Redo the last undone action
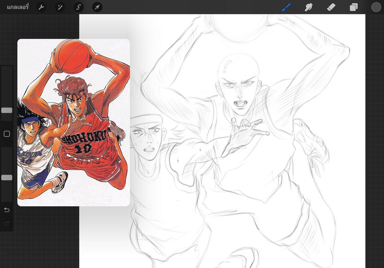The width and height of the screenshot is (384, 268). 7,223
